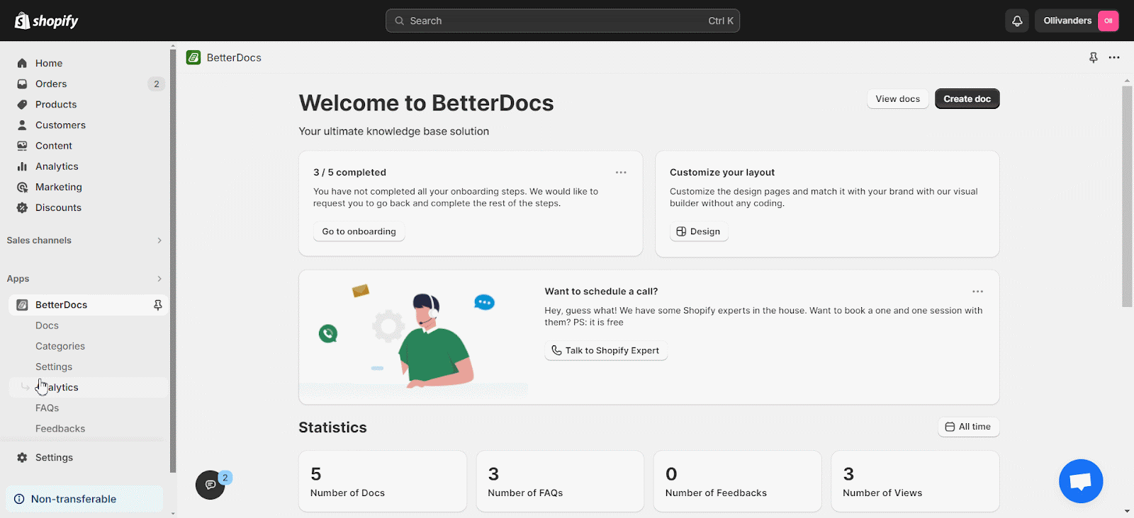Click the Design button
Screen dimensions: 1134x518
[x=699, y=231]
